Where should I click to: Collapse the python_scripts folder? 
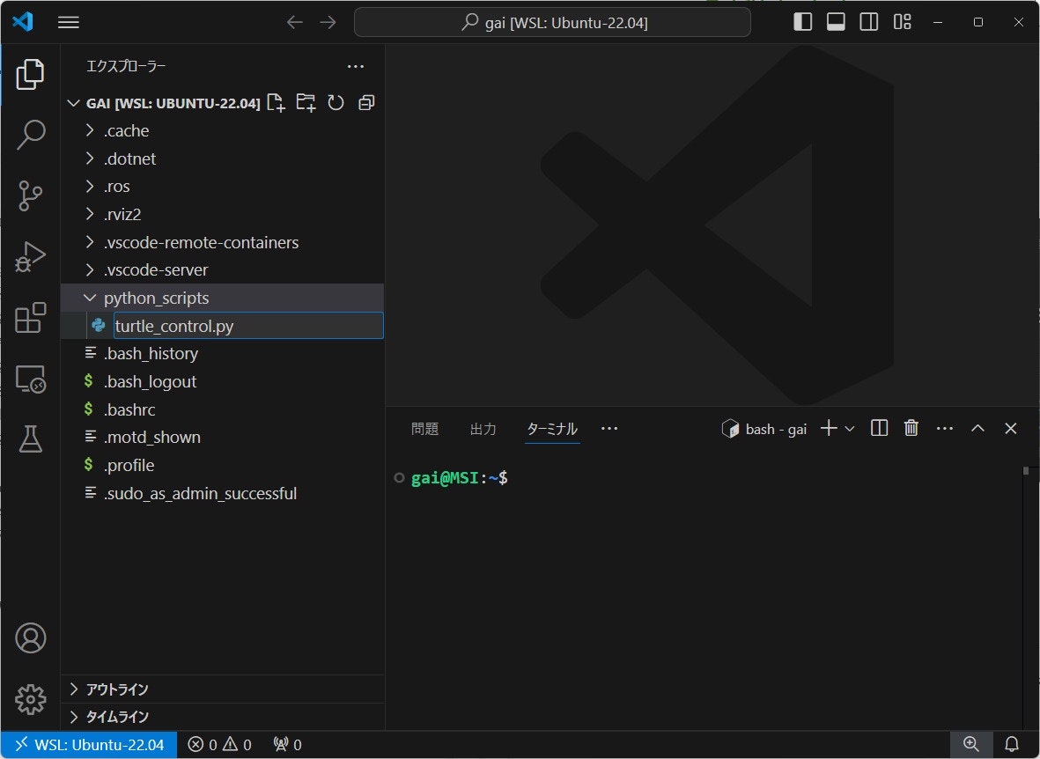[x=222, y=298]
